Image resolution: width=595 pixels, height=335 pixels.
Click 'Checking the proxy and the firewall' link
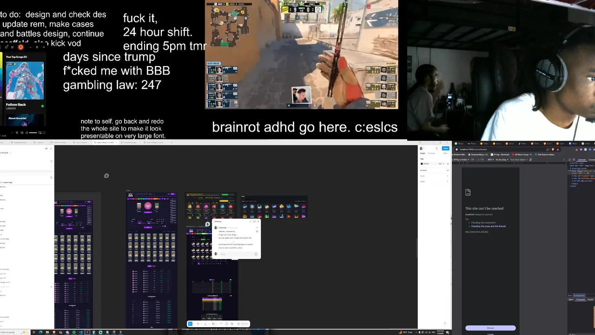point(488,226)
